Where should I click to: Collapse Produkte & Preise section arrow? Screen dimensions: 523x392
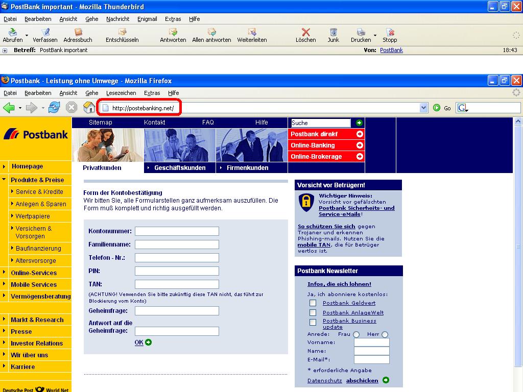(x=4, y=179)
